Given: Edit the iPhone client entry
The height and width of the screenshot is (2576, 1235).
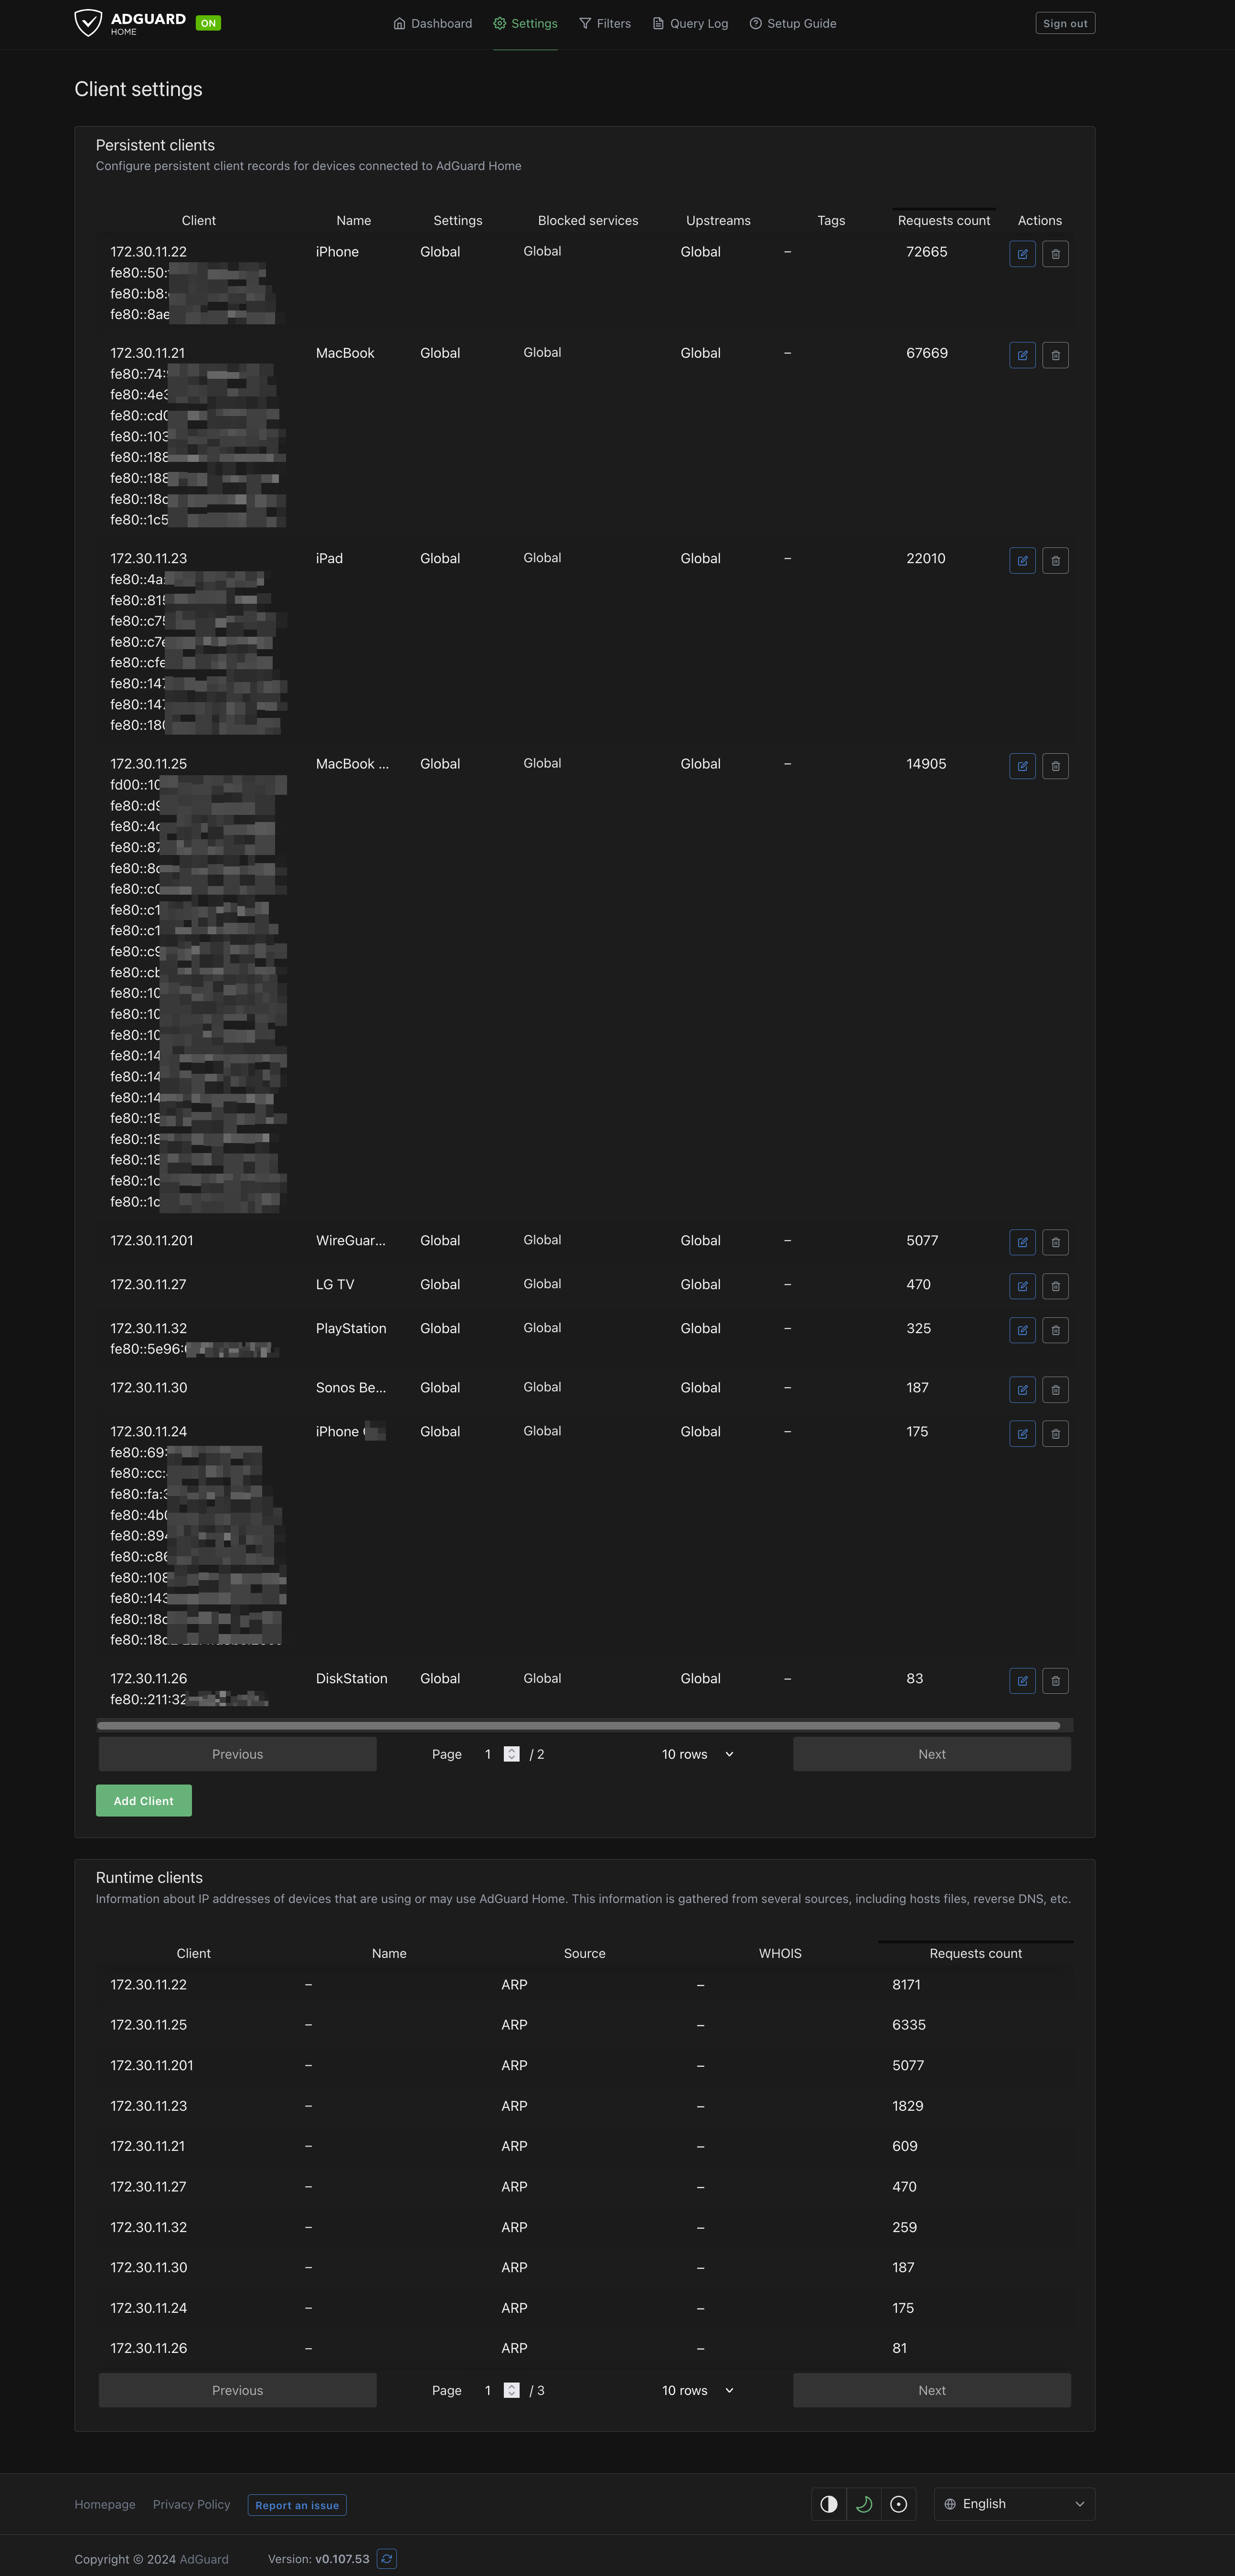Looking at the screenshot, I should tap(1022, 254).
